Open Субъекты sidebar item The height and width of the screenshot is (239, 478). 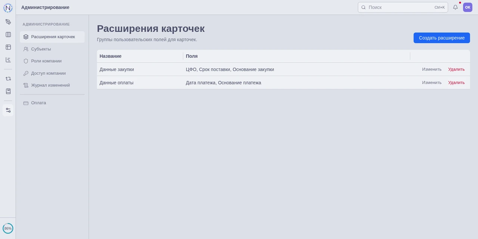point(52,49)
